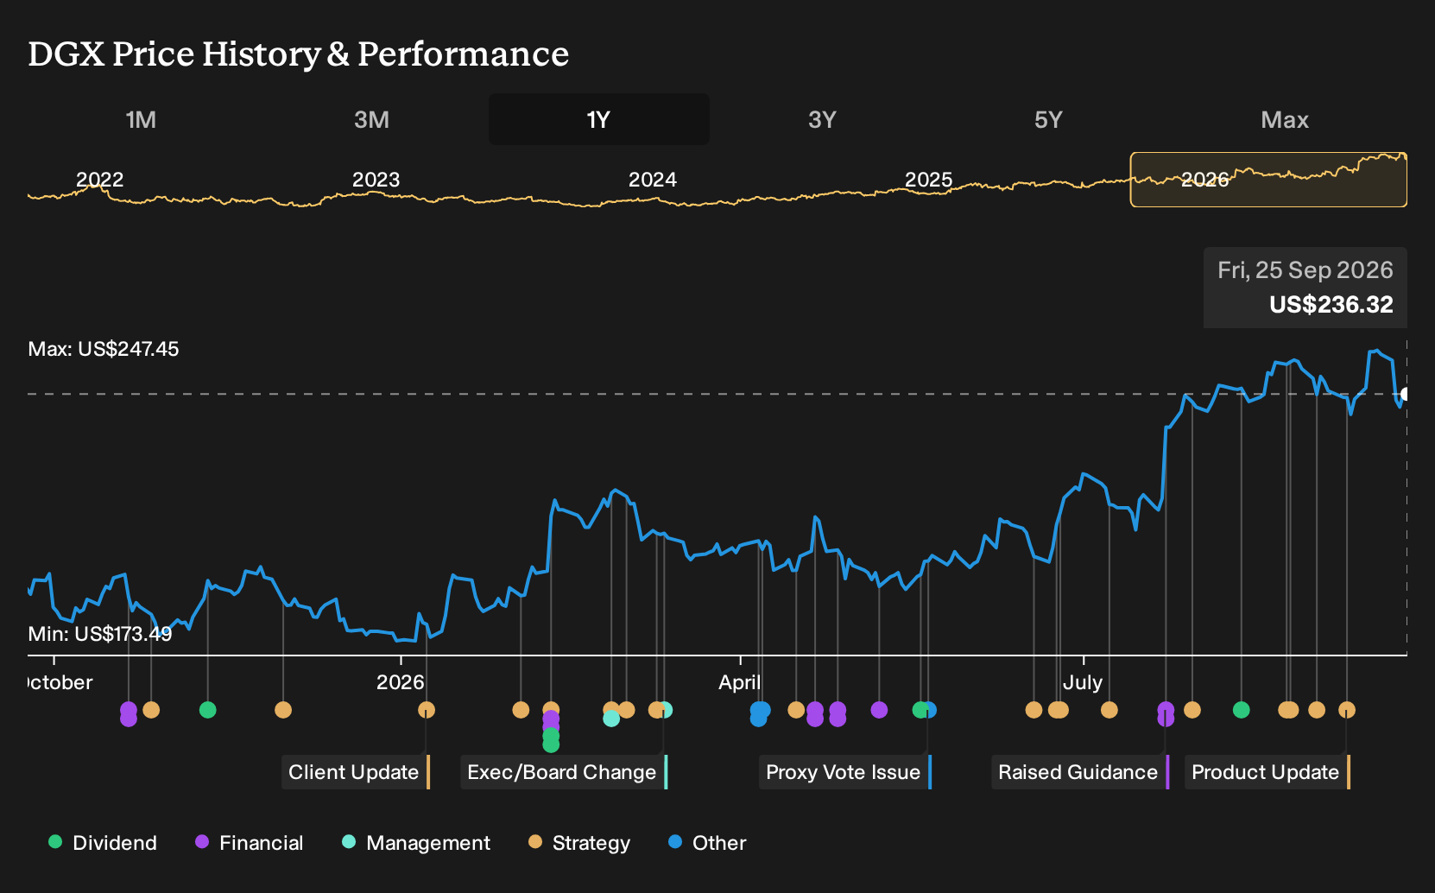Switch to 3Y price history
The image size is (1435, 893).
pyautogui.click(x=822, y=119)
